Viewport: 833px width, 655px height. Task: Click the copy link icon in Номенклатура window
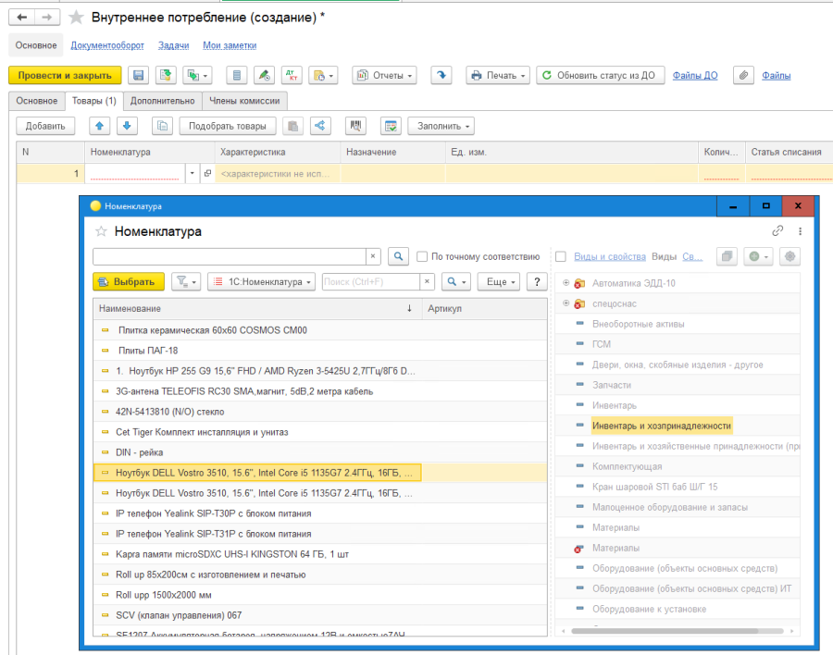tap(777, 231)
